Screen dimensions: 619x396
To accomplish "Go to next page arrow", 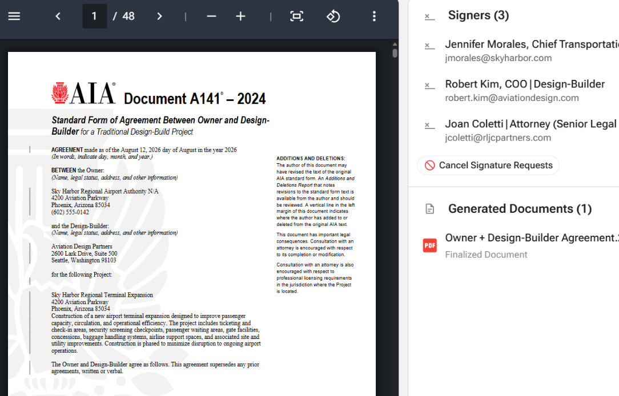I will click(x=159, y=16).
